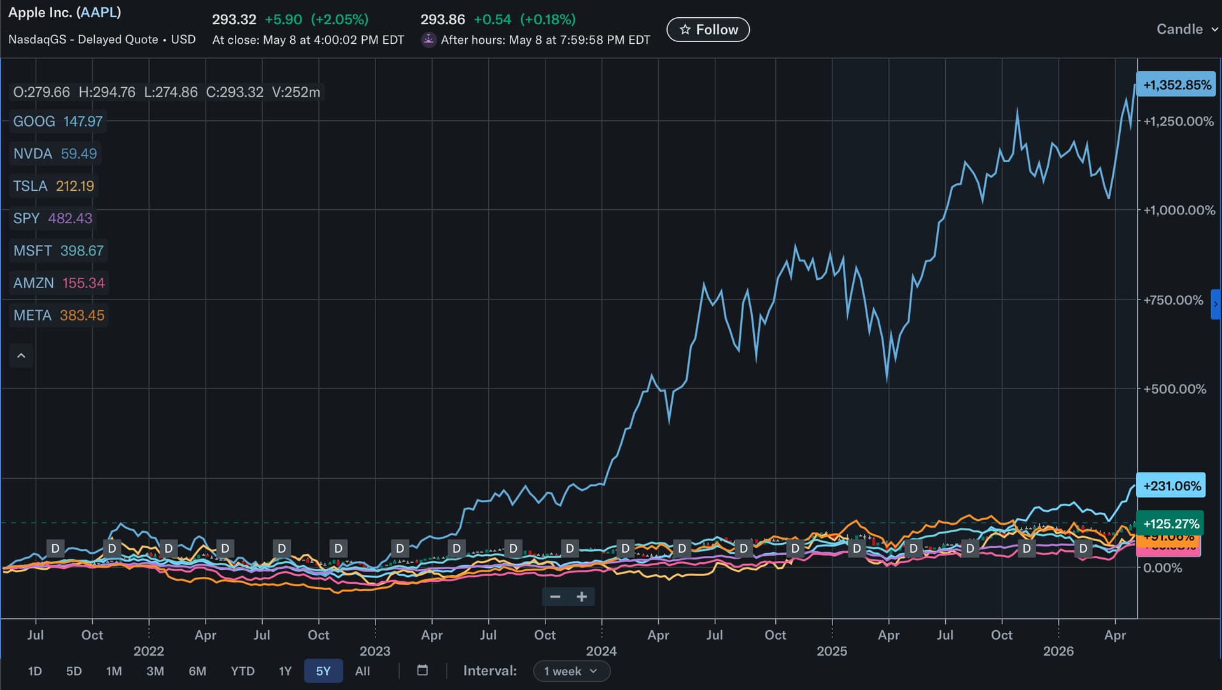
Task: Click the 2023 year label on x-axis
Action: pos(375,651)
